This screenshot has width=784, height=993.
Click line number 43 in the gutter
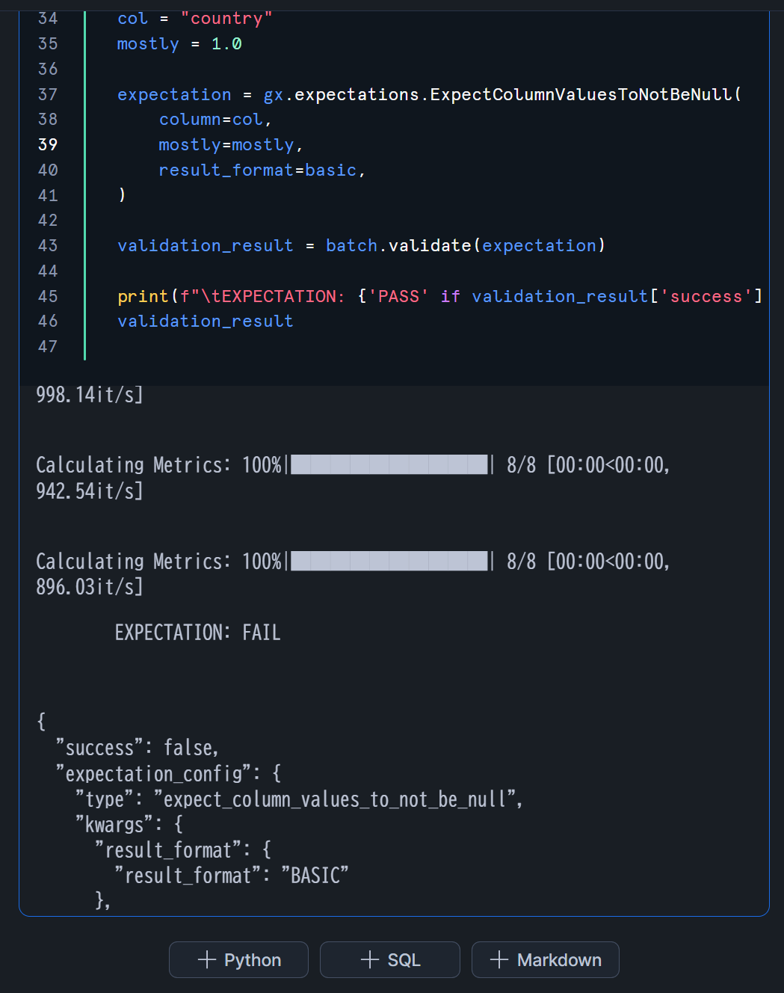(x=48, y=245)
